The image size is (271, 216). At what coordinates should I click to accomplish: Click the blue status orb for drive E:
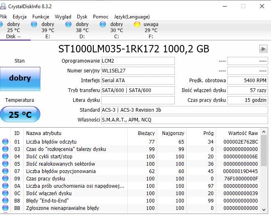pos(34,24)
